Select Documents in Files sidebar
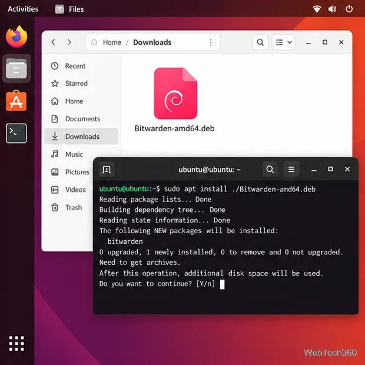Screen dimensions: 365x365 click(81, 119)
